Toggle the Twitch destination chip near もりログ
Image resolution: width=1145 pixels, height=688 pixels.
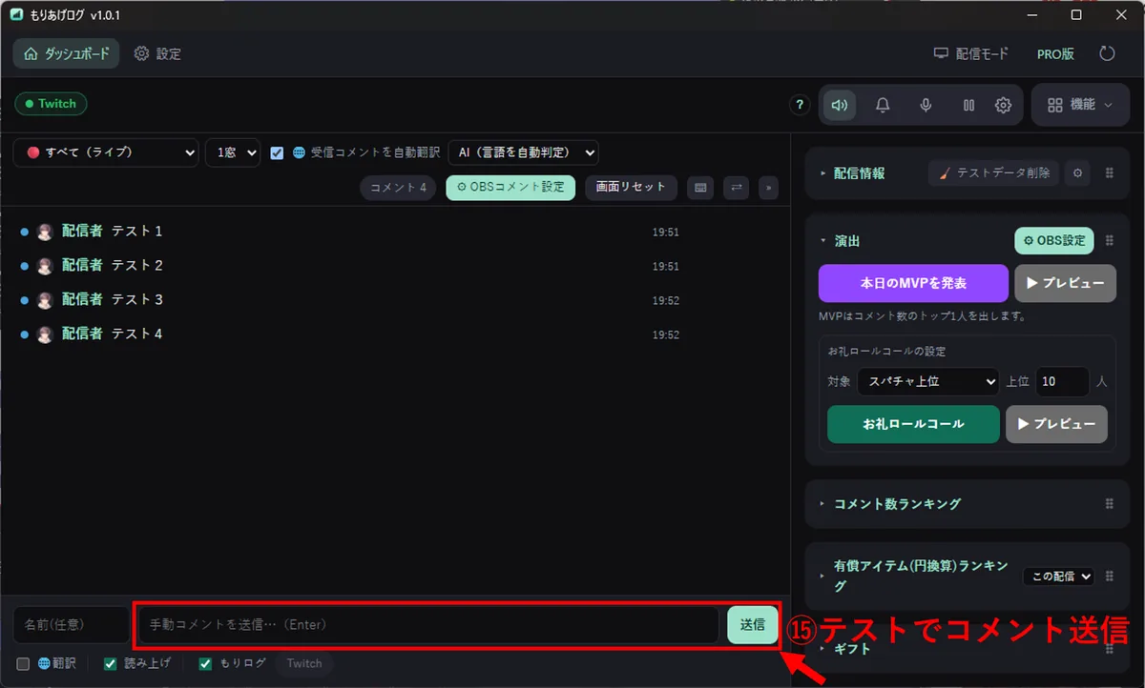tap(304, 663)
